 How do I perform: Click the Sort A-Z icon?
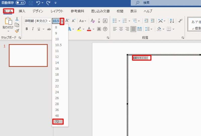(172, 21)
